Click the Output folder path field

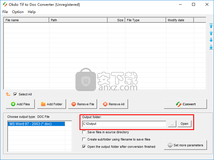coord(124,124)
